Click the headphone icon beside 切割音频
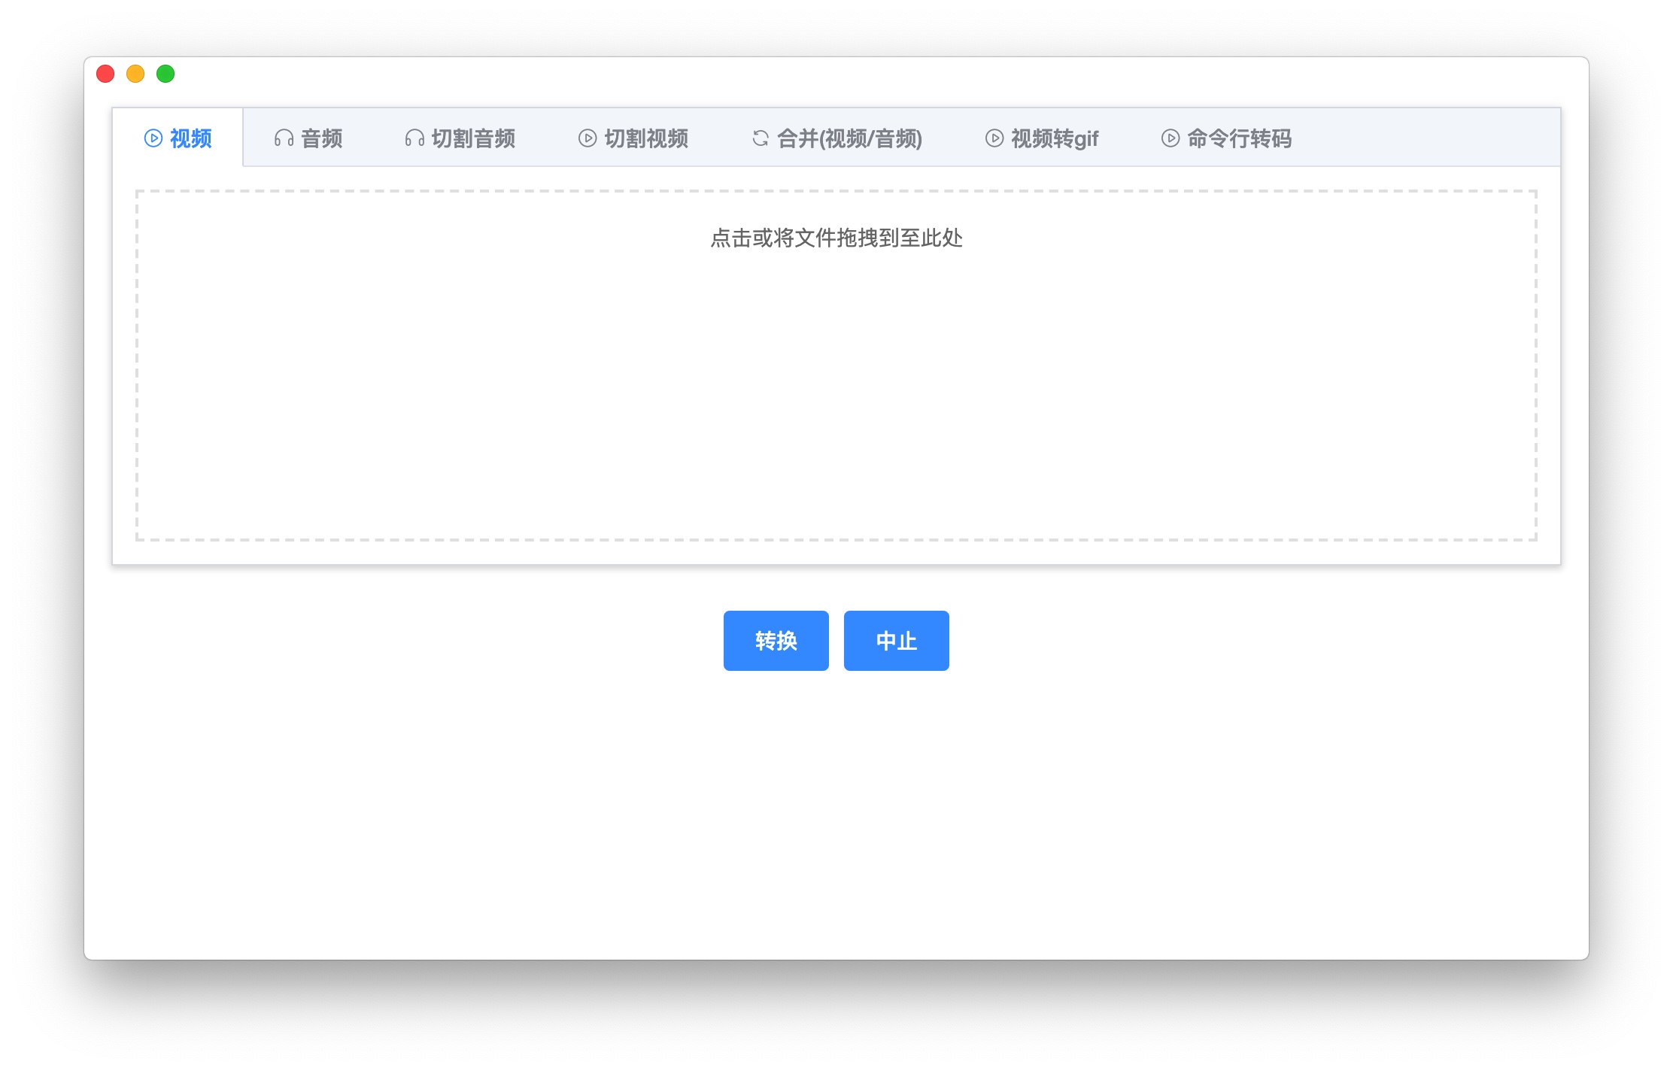 [x=414, y=138]
